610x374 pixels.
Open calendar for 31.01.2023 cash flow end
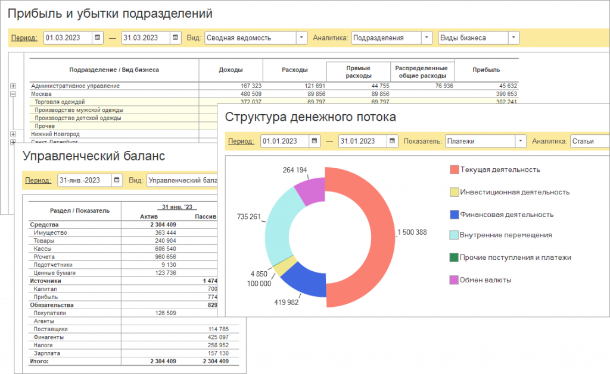392,141
